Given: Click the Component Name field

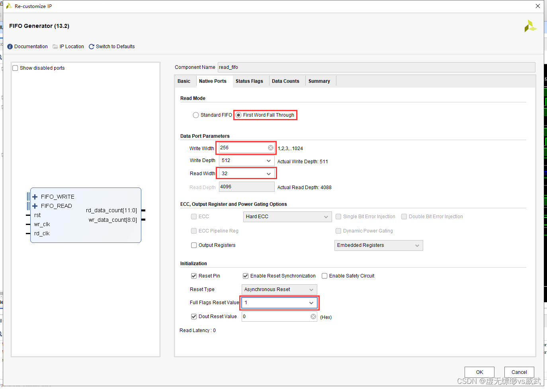Looking at the screenshot, I should coord(376,67).
